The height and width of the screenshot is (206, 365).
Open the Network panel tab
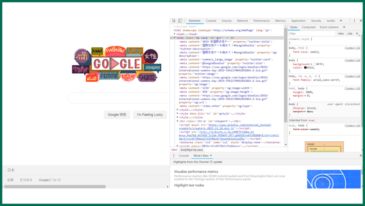[243, 21]
